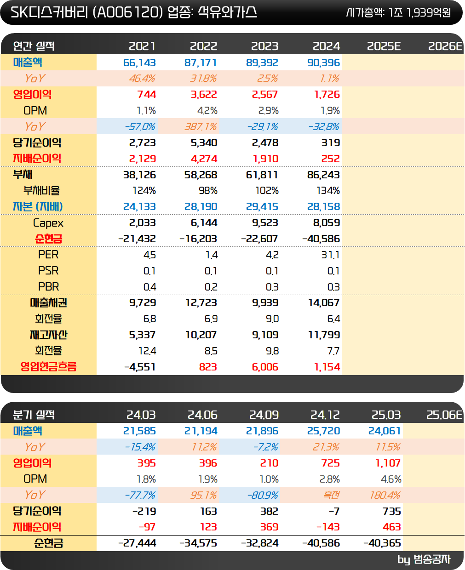
Task: Select the 24.12 quarterly revenue 25,720
Action: (323, 431)
